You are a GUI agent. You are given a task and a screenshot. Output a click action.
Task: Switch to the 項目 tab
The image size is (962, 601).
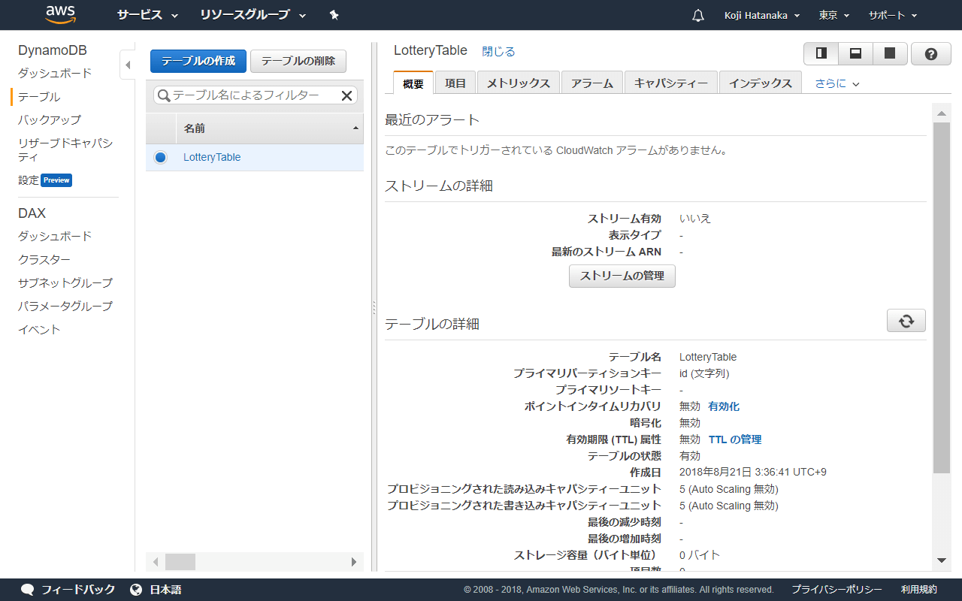tap(455, 83)
